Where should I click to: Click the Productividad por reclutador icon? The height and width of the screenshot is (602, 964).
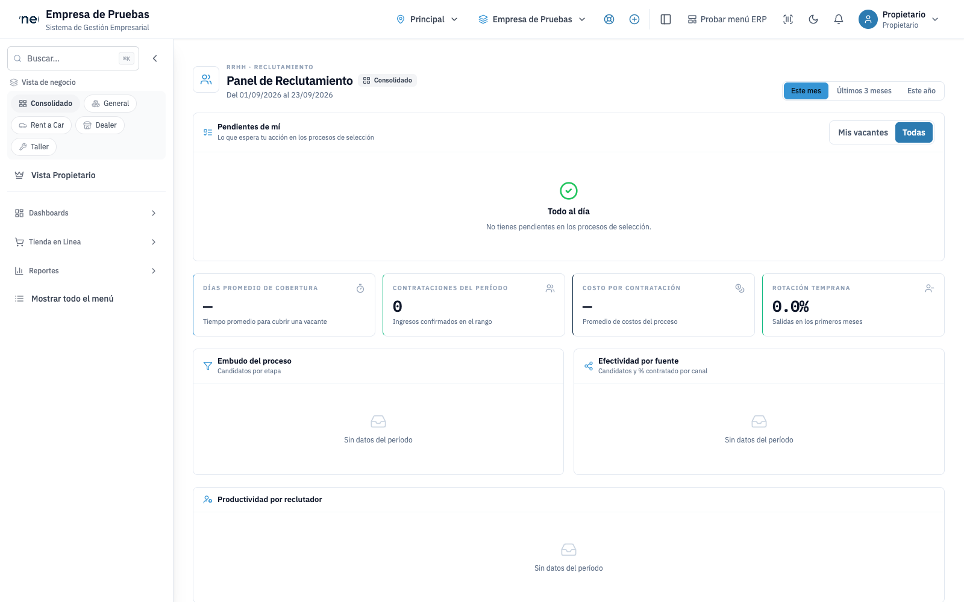(208, 500)
